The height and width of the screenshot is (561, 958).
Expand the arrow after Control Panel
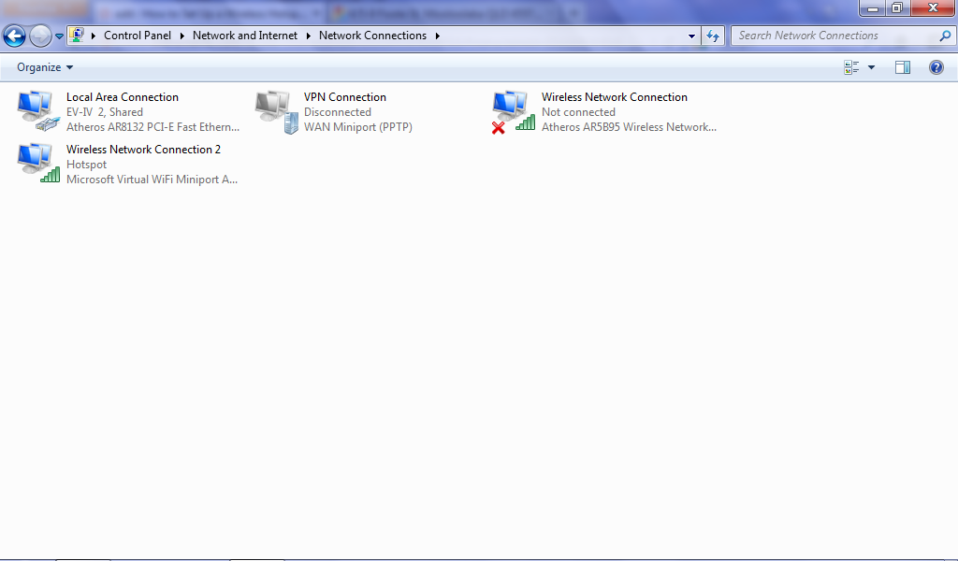(x=182, y=36)
